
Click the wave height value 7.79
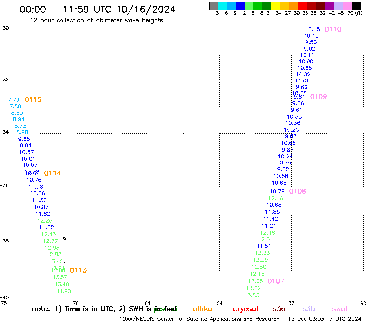pos(14,100)
